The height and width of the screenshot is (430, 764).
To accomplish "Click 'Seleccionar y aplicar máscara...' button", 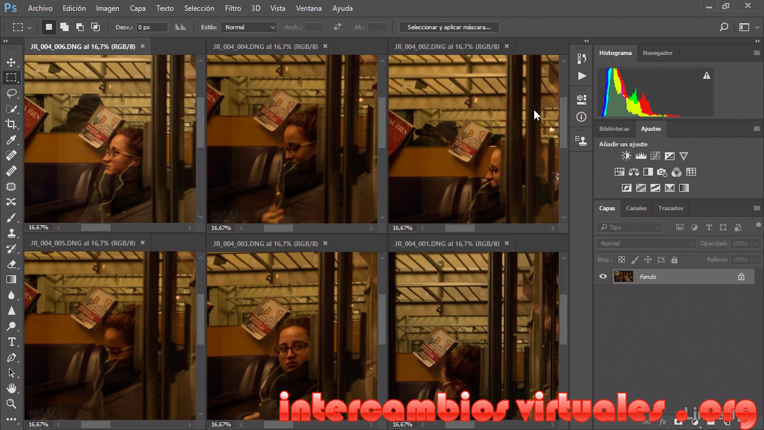I will click(x=448, y=27).
